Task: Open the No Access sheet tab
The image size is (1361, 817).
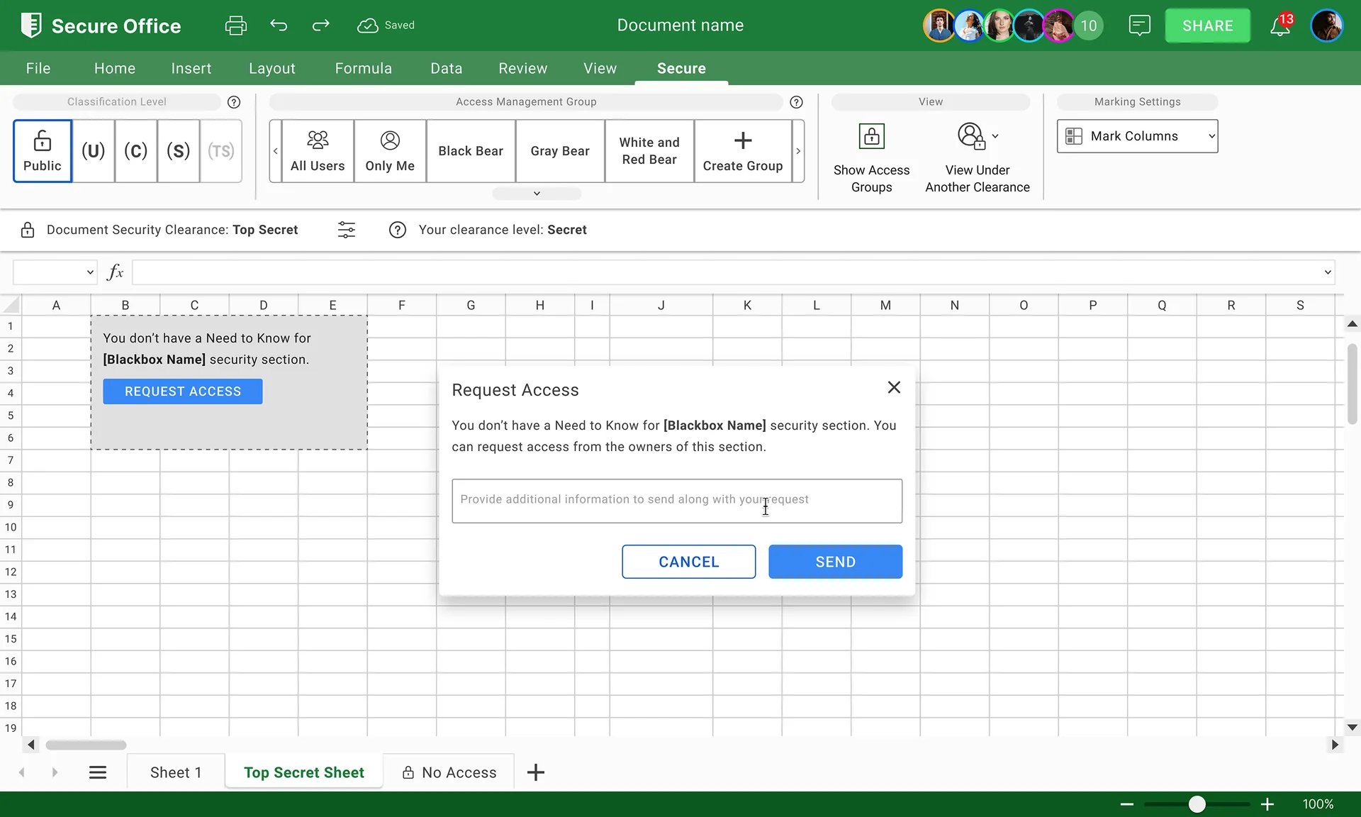Action: (x=449, y=772)
